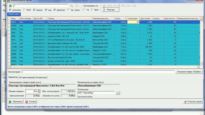Click the Заказано cell showing 20
The image size is (205, 115).
[133, 22]
